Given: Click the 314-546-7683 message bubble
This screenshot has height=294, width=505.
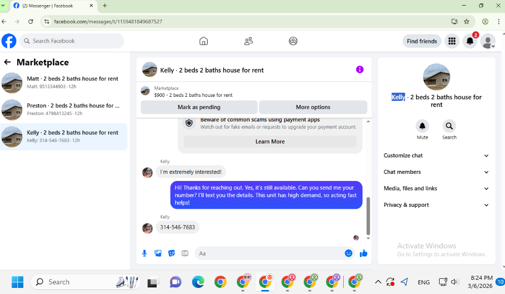Looking at the screenshot, I should click(x=177, y=227).
